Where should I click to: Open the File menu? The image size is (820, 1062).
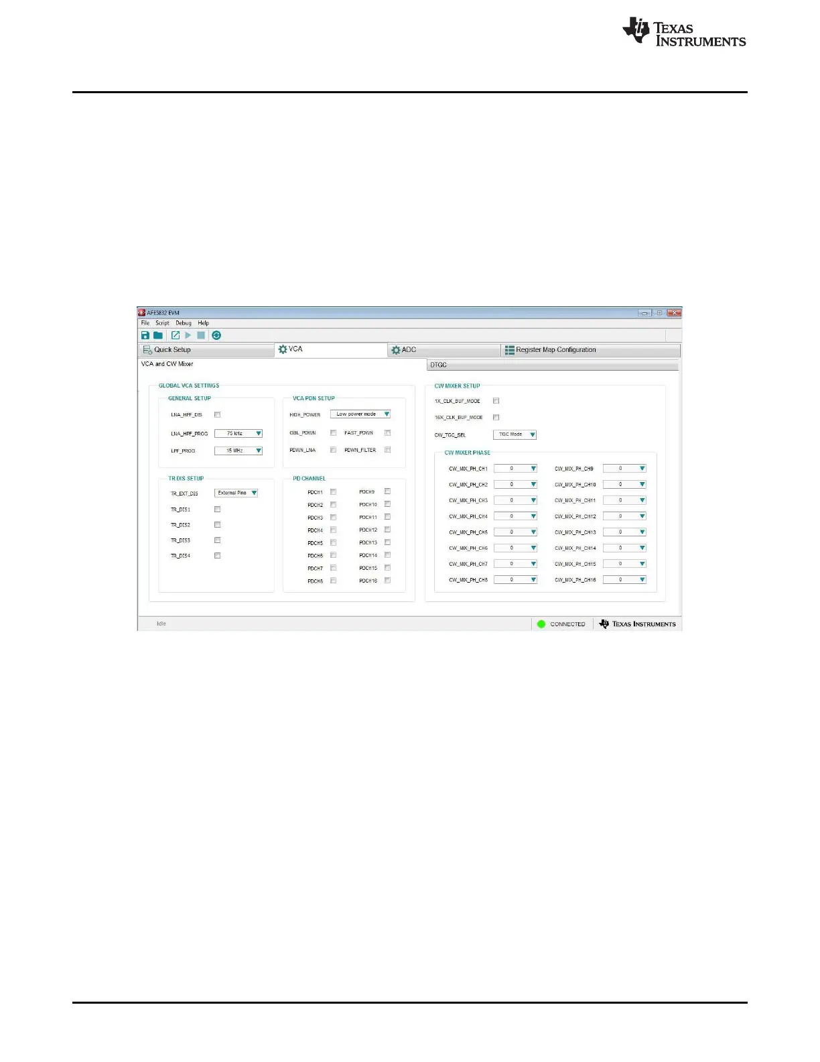click(145, 323)
